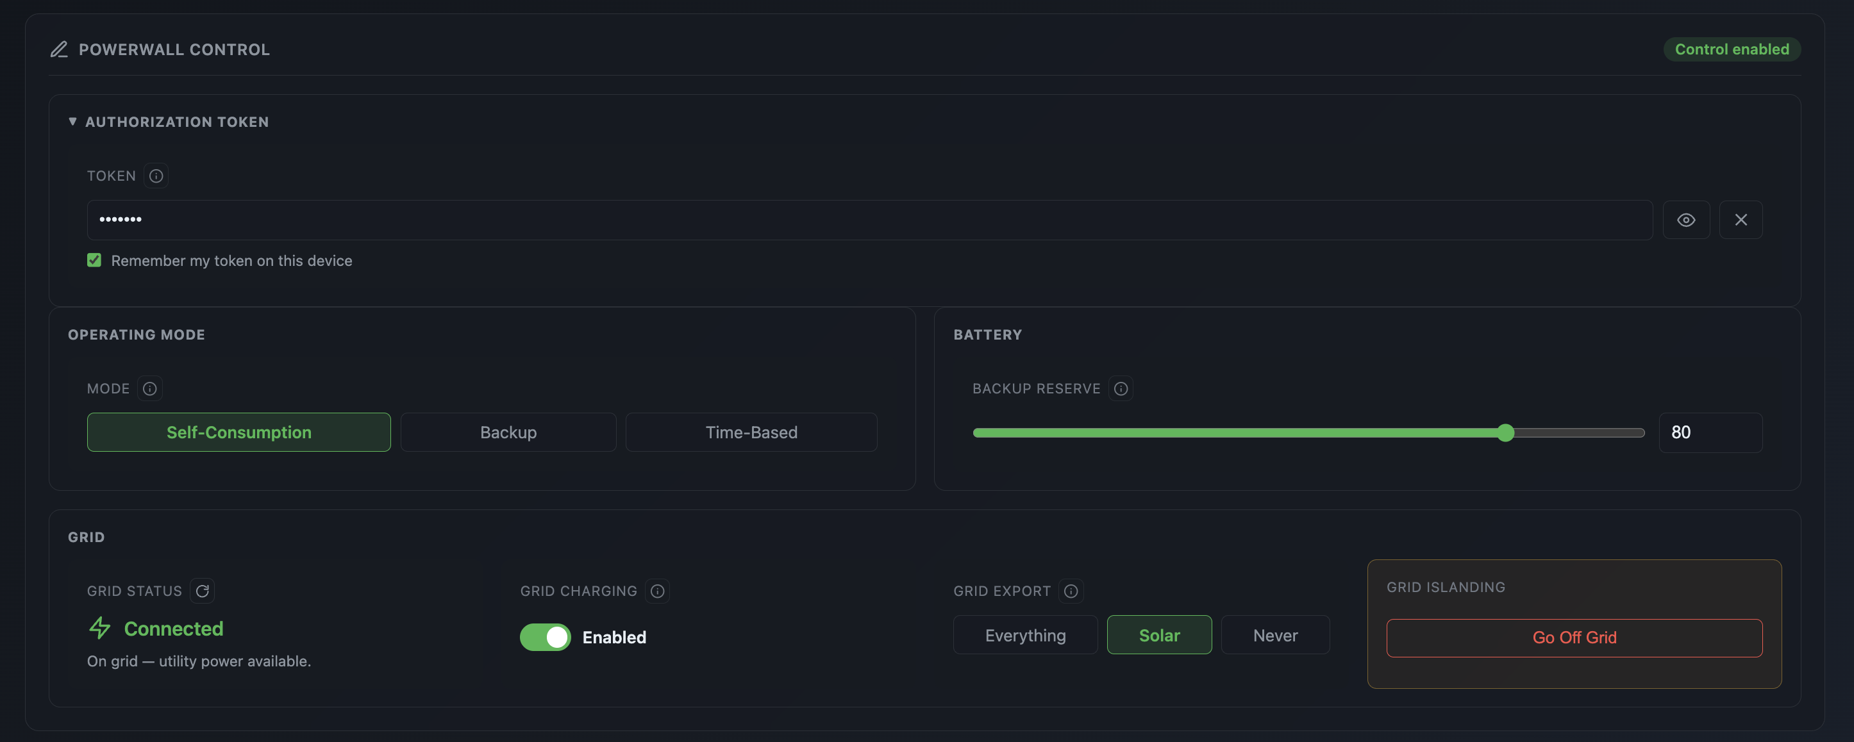1854x742 pixels.
Task: Show token with the eye icon
Action: click(1686, 220)
